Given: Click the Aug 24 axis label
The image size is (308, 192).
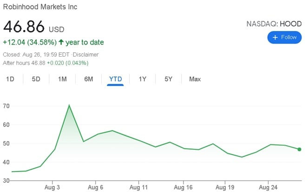Looking at the screenshot, I should [268, 187].
